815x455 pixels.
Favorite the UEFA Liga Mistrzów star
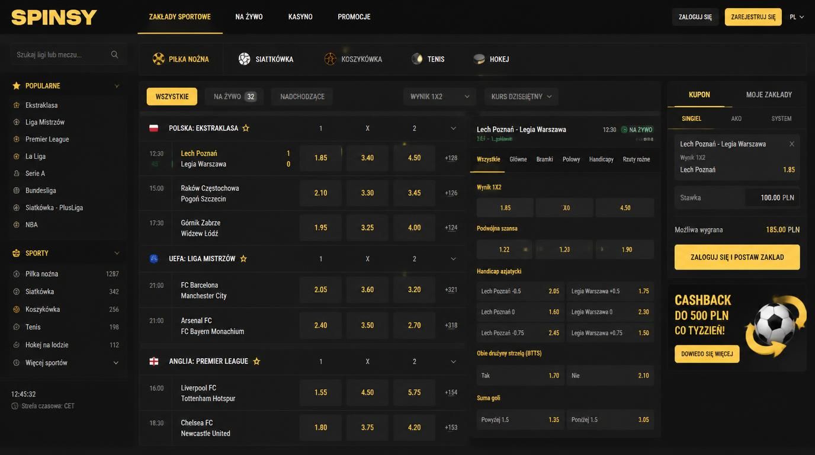coord(243,259)
